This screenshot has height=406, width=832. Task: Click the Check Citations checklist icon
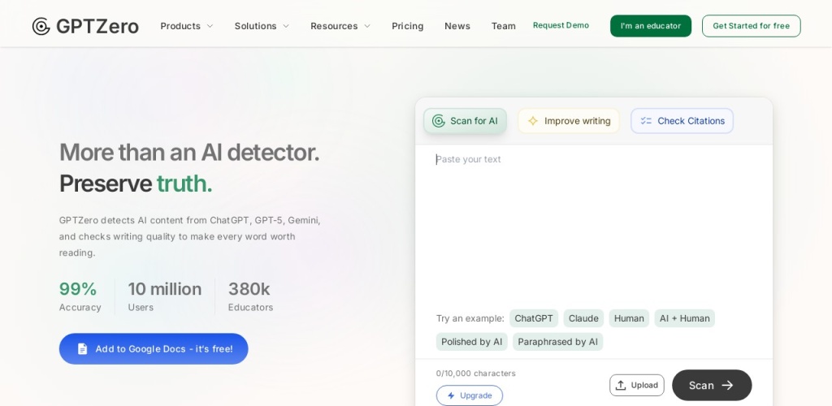(x=646, y=121)
